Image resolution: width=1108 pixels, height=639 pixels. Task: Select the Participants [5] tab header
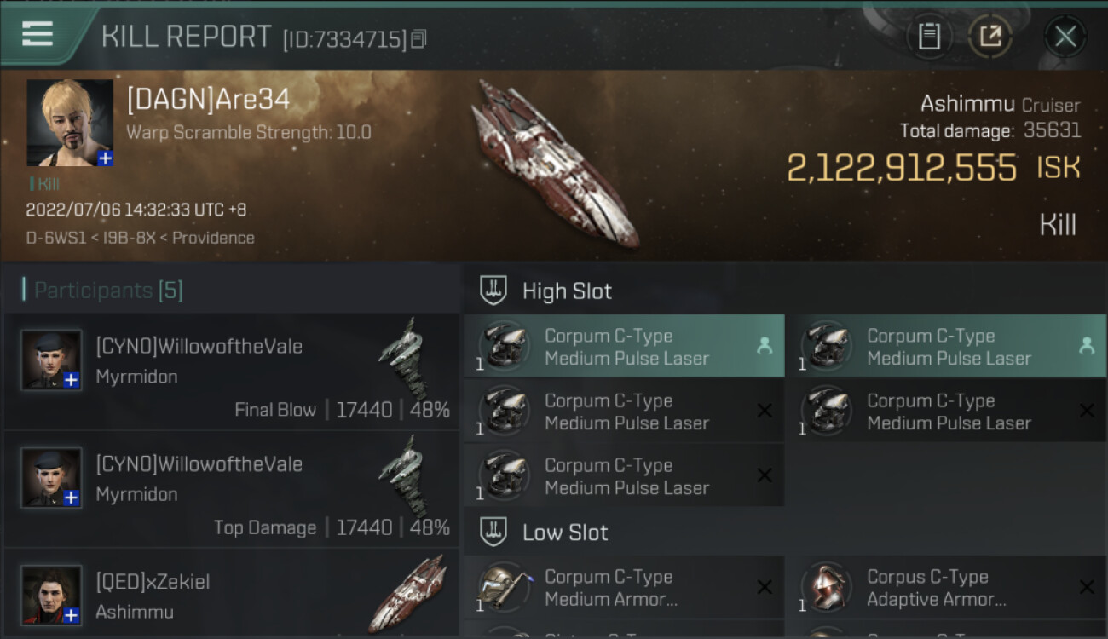tap(107, 291)
